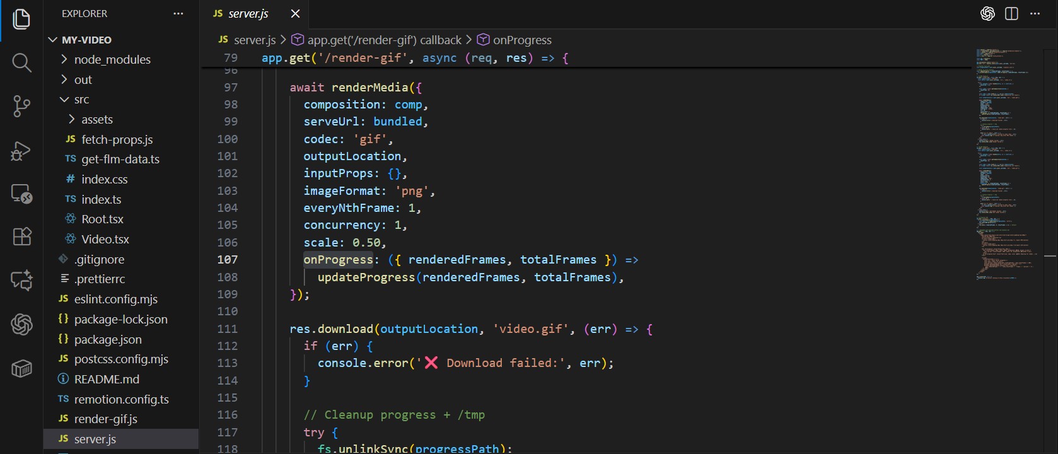Open postcss.config.mjs file
Image resolution: width=1058 pixels, height=454 pixels.
click(x=121, y=359)
